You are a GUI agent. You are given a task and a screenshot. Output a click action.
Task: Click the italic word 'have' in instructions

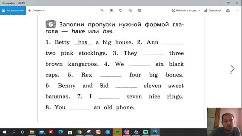78,31
